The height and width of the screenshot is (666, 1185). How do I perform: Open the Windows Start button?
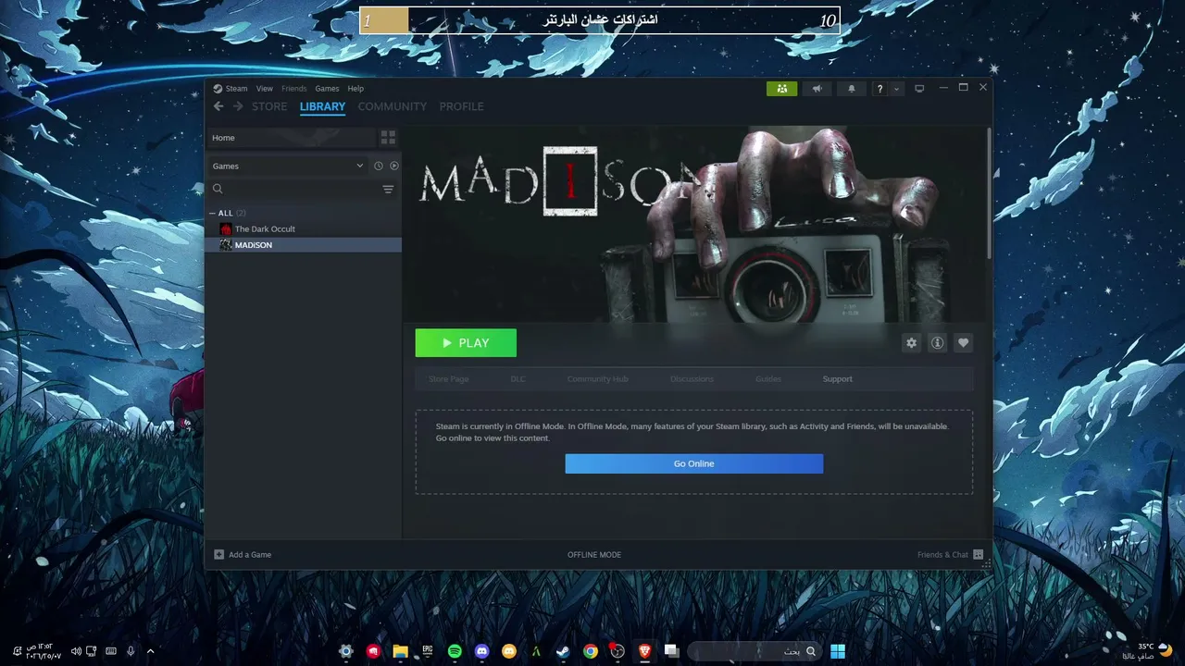pyautogui.click(x=838, y=651)
